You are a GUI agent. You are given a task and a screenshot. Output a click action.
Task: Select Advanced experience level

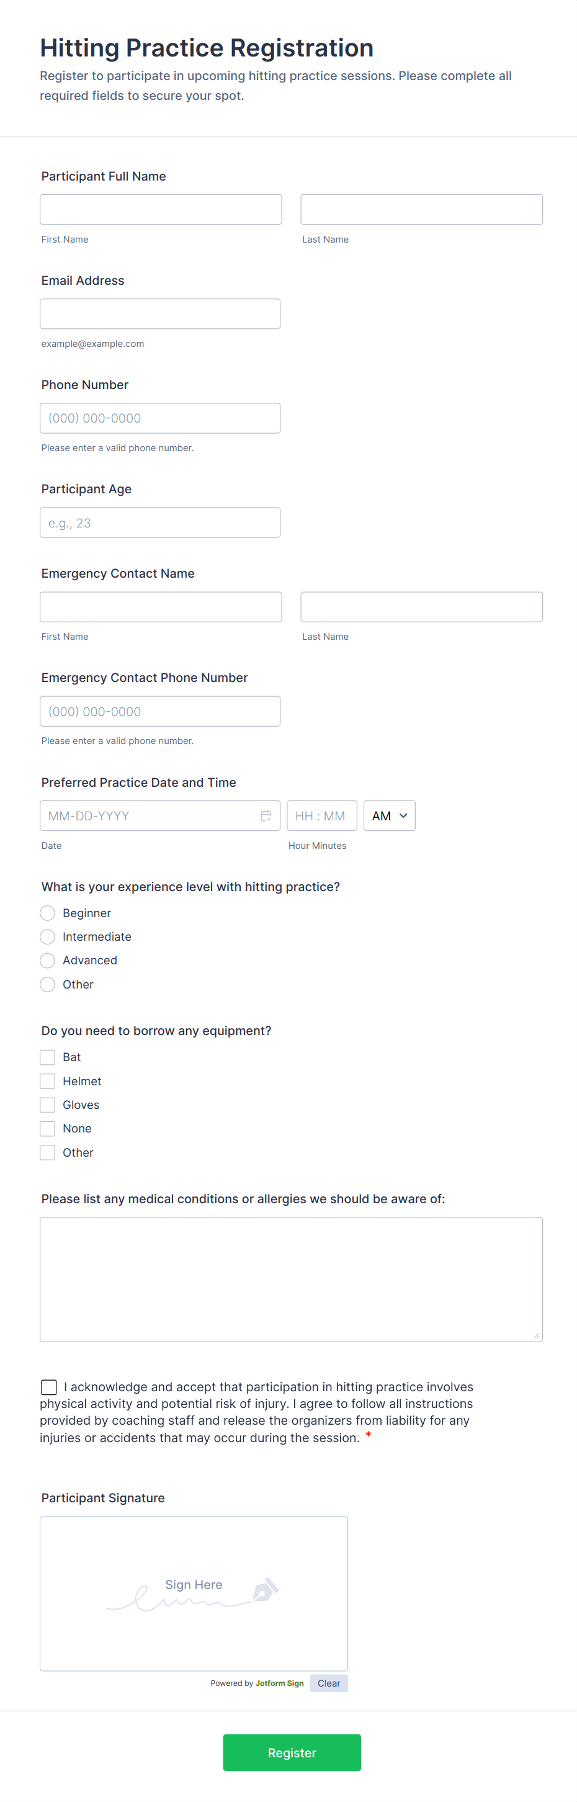click(x=48, y=961)
